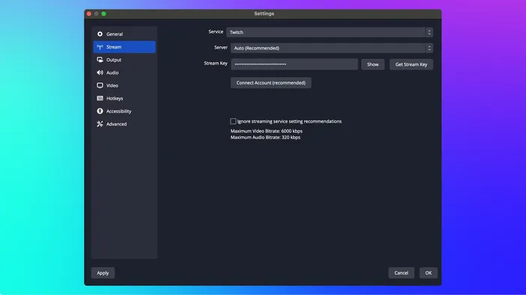Image resolution: width=526 pixels, height=295 pixels.
Task: Click the Stream antenna icon
Action: (100, 47)
